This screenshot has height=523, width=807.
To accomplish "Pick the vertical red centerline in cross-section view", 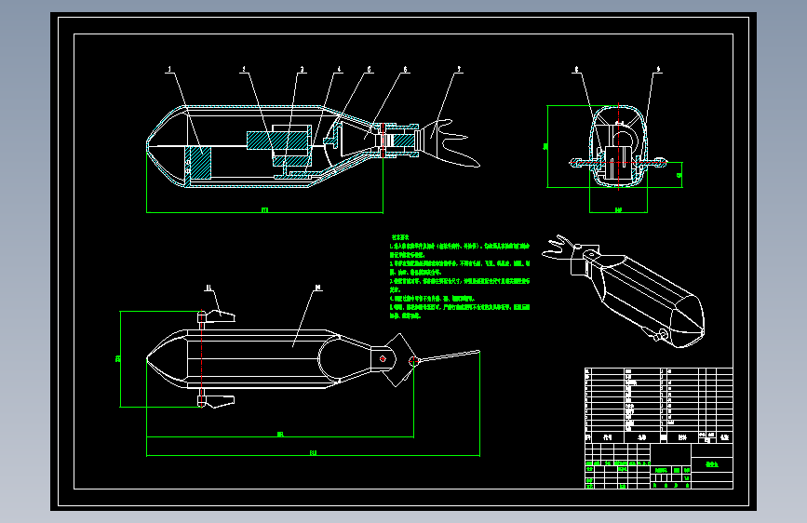I will tap(618, 147).
